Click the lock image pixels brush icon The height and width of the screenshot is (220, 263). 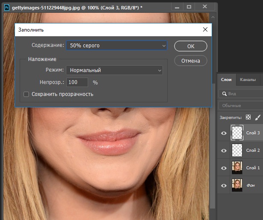point(258,117)
